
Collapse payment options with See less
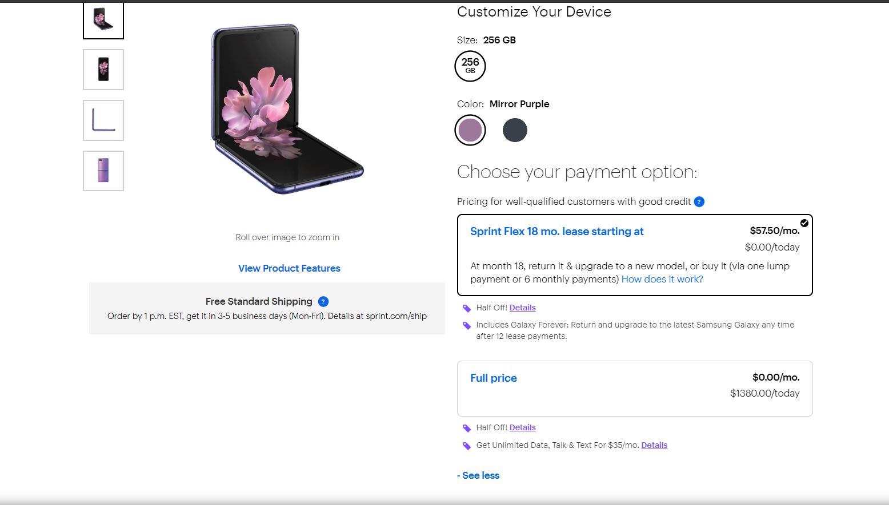[x=479, y=475]
